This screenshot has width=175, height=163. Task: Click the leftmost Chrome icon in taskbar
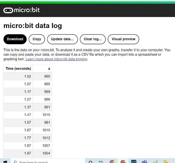pyautogui.click(x=112, y=161)
